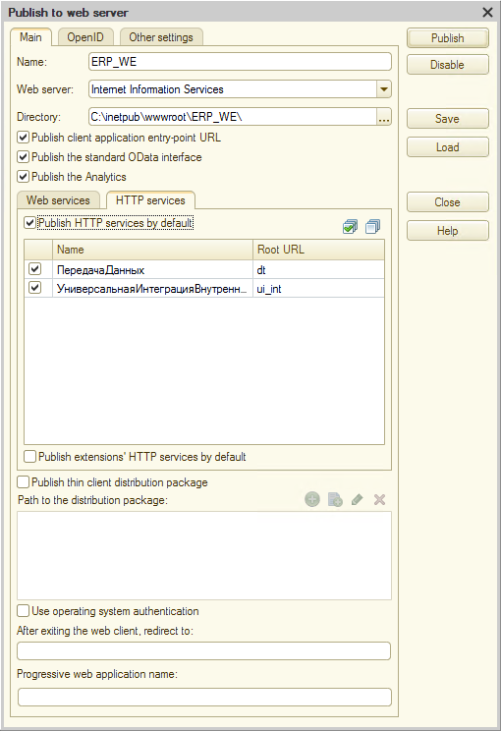
Task: Click the add distribution package path icon
Action: (312, 500)
